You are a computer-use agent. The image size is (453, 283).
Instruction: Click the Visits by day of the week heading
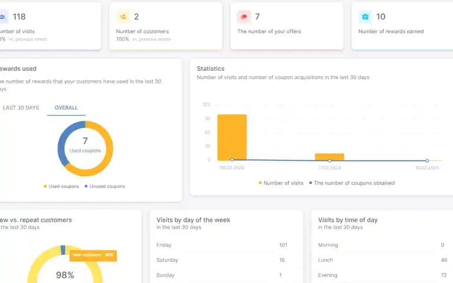tap(193, 220)
